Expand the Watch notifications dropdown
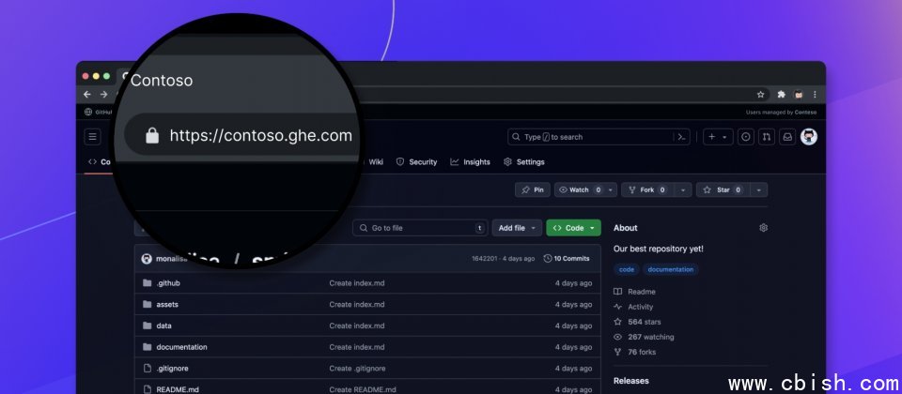This screenshot has width=902, height=394. pos(610,189)
